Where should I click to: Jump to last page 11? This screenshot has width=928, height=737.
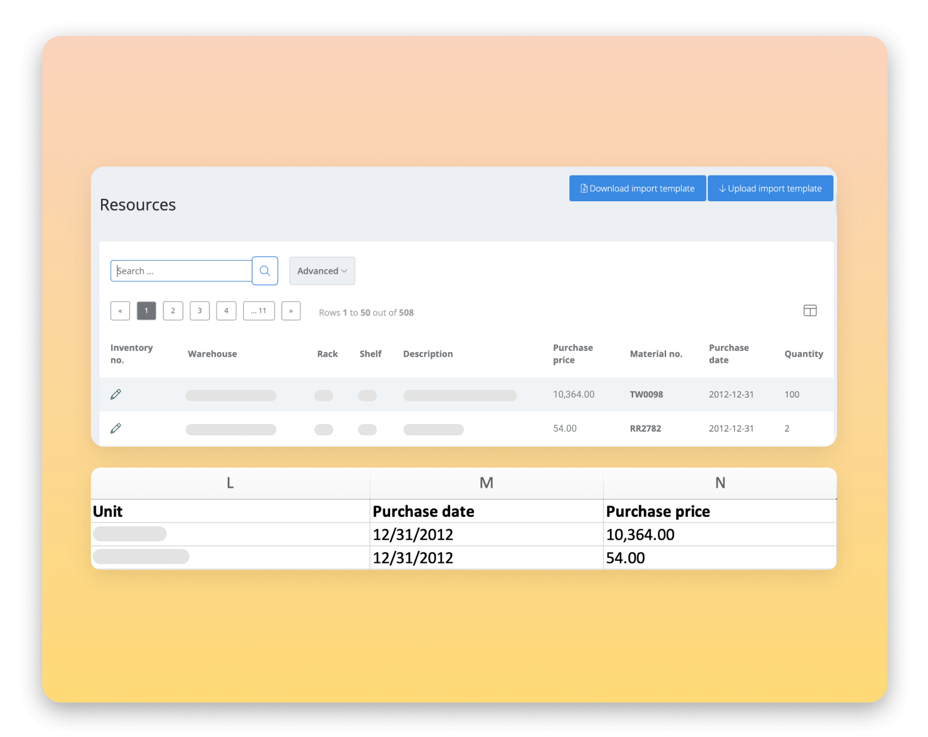pyautogui.click(x=259, y=311)
